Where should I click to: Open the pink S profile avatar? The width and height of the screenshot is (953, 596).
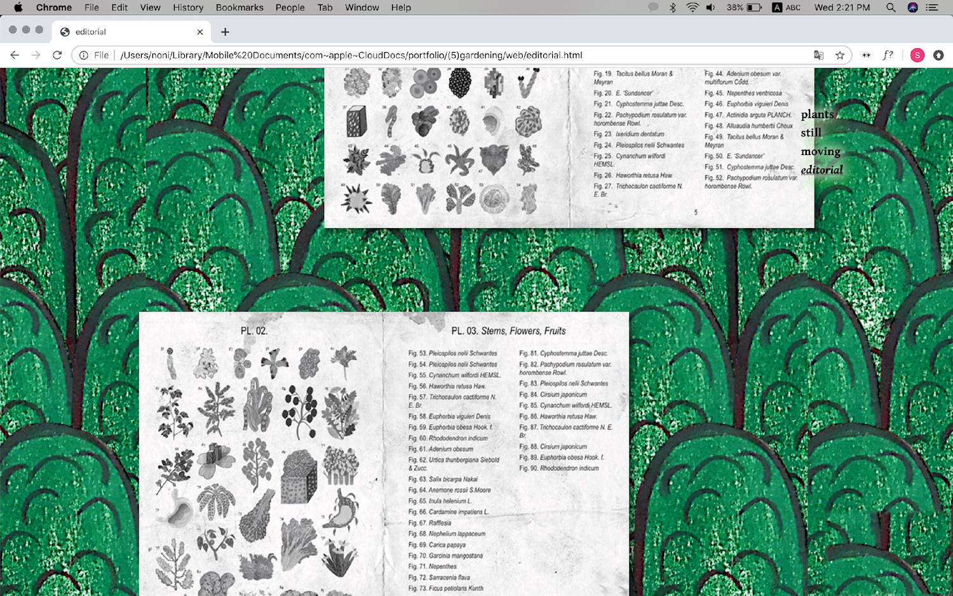[917, 55]
